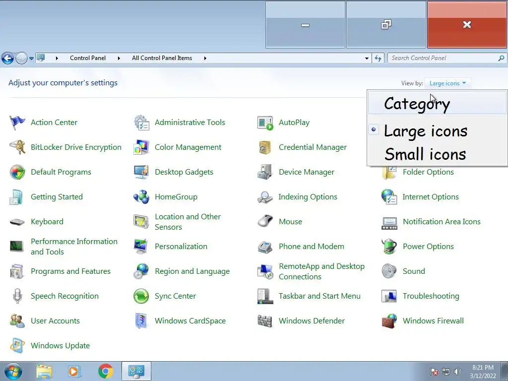Open recent pages dropdown beside navigation buttons
Viewport: 508px width, 381px height.
pyautogui.click(x=31, y=59)
